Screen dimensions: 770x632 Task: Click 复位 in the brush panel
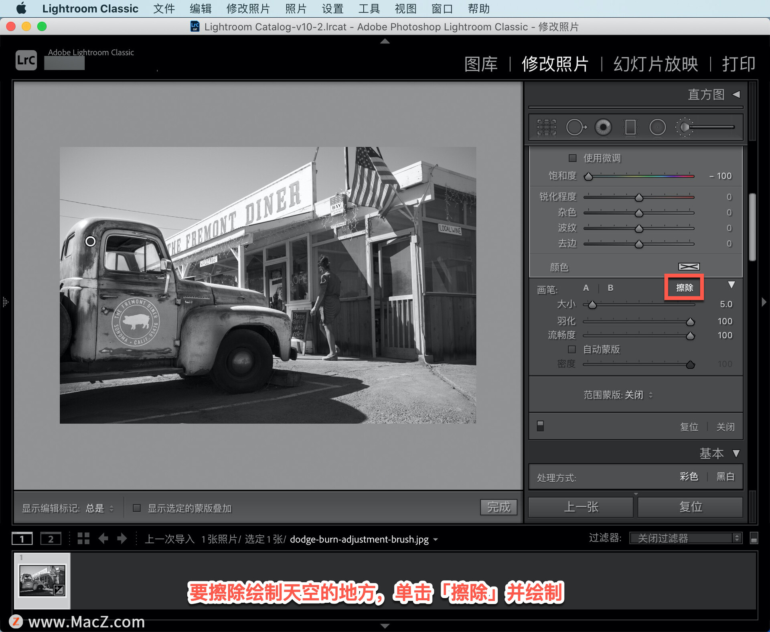689,427
